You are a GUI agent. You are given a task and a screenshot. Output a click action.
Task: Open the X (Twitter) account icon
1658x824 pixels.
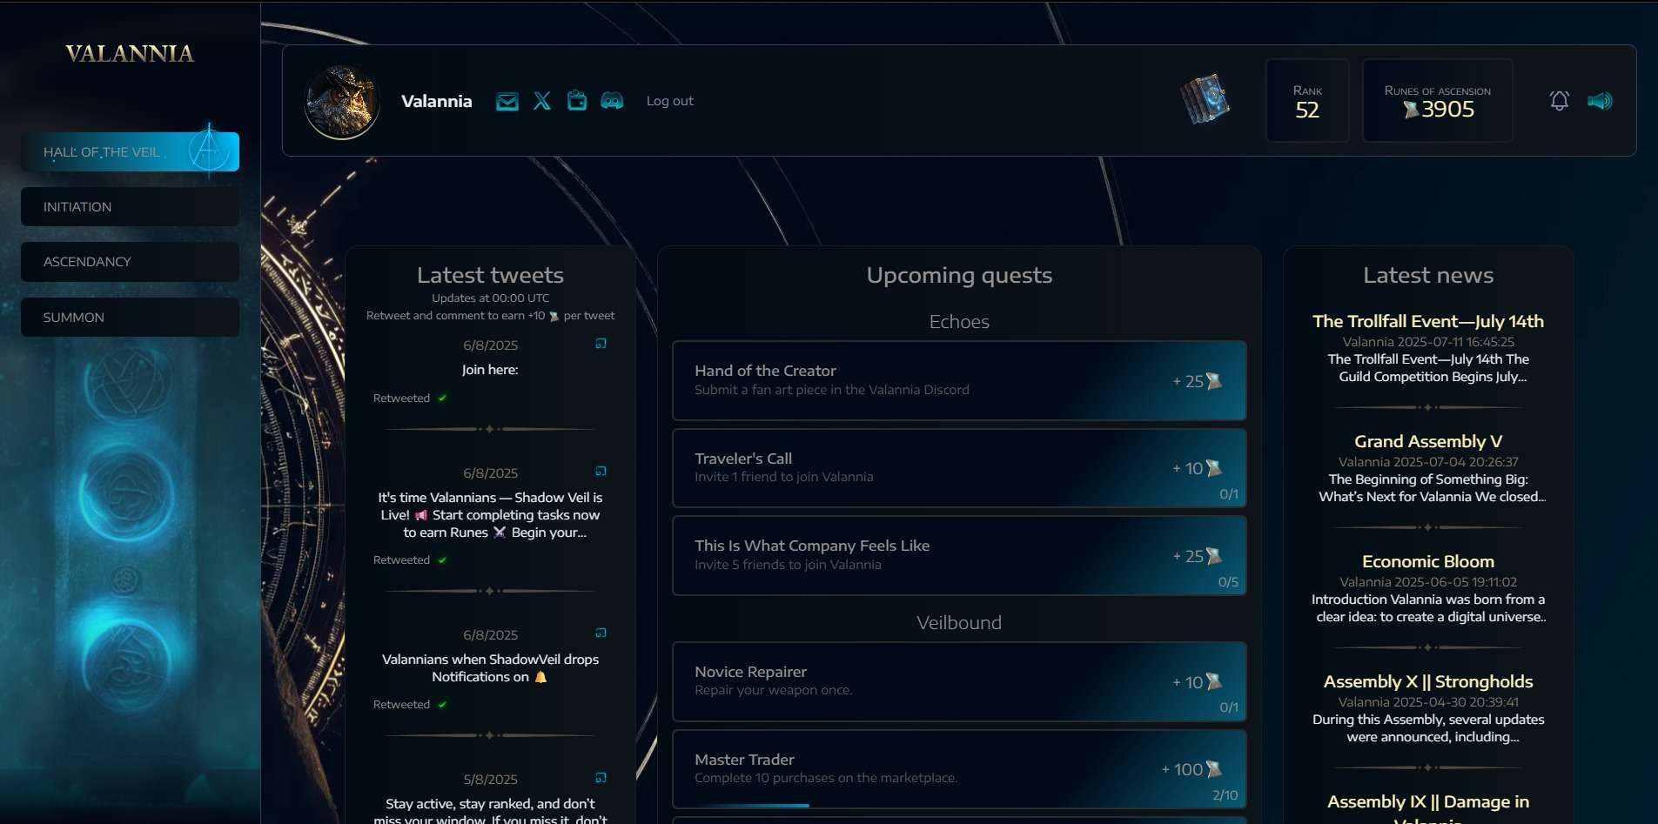coord(542,101)
